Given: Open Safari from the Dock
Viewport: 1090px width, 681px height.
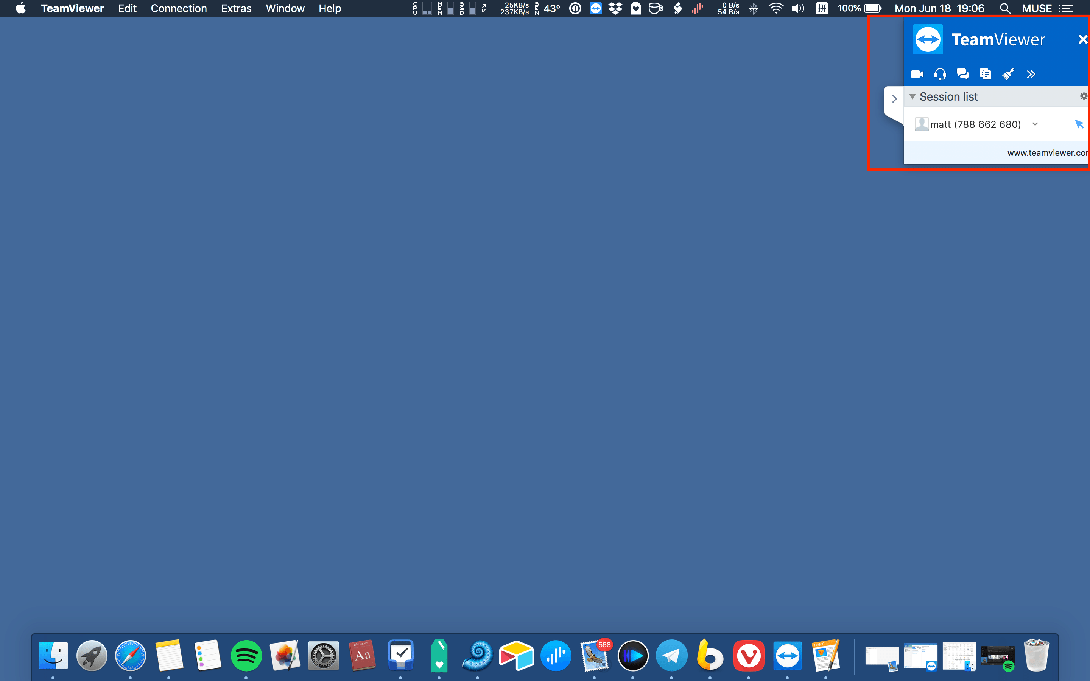Looking at the screenshot, I should click(x=131, y=655).
